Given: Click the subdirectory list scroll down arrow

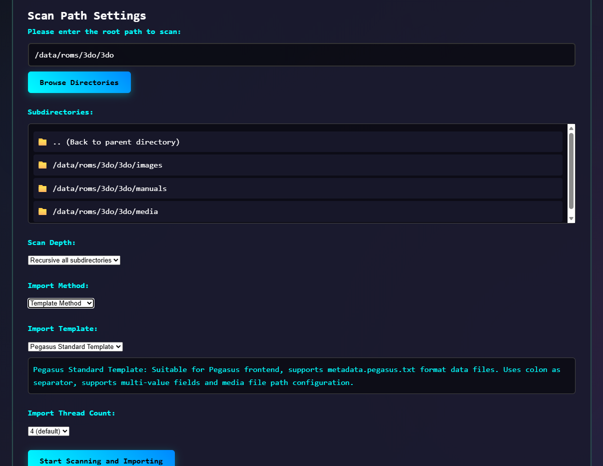Looking at the screenshot, I should 571,218.
